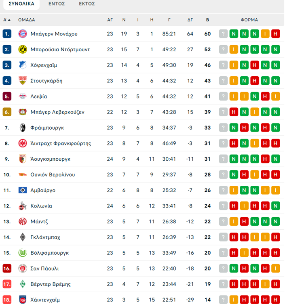Click the Hoffenheim team logo

pyautogui.click(x=22, y=65)
